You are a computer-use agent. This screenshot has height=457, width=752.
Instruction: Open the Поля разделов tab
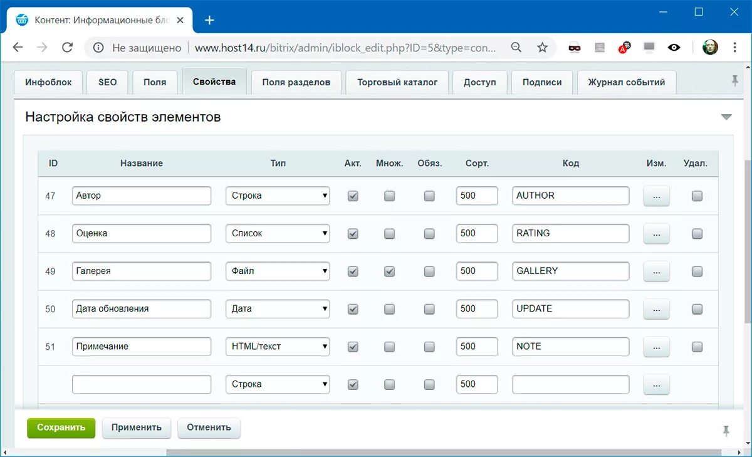pos(296,82)
